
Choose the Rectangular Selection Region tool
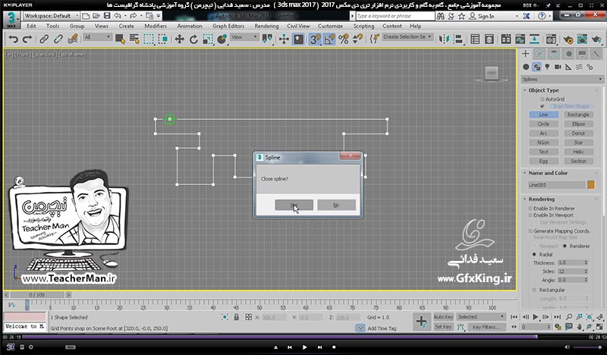149,39
